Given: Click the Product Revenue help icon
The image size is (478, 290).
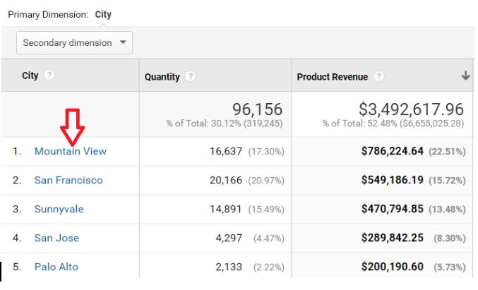Looking at the screenshot, I should pos(380,77).
